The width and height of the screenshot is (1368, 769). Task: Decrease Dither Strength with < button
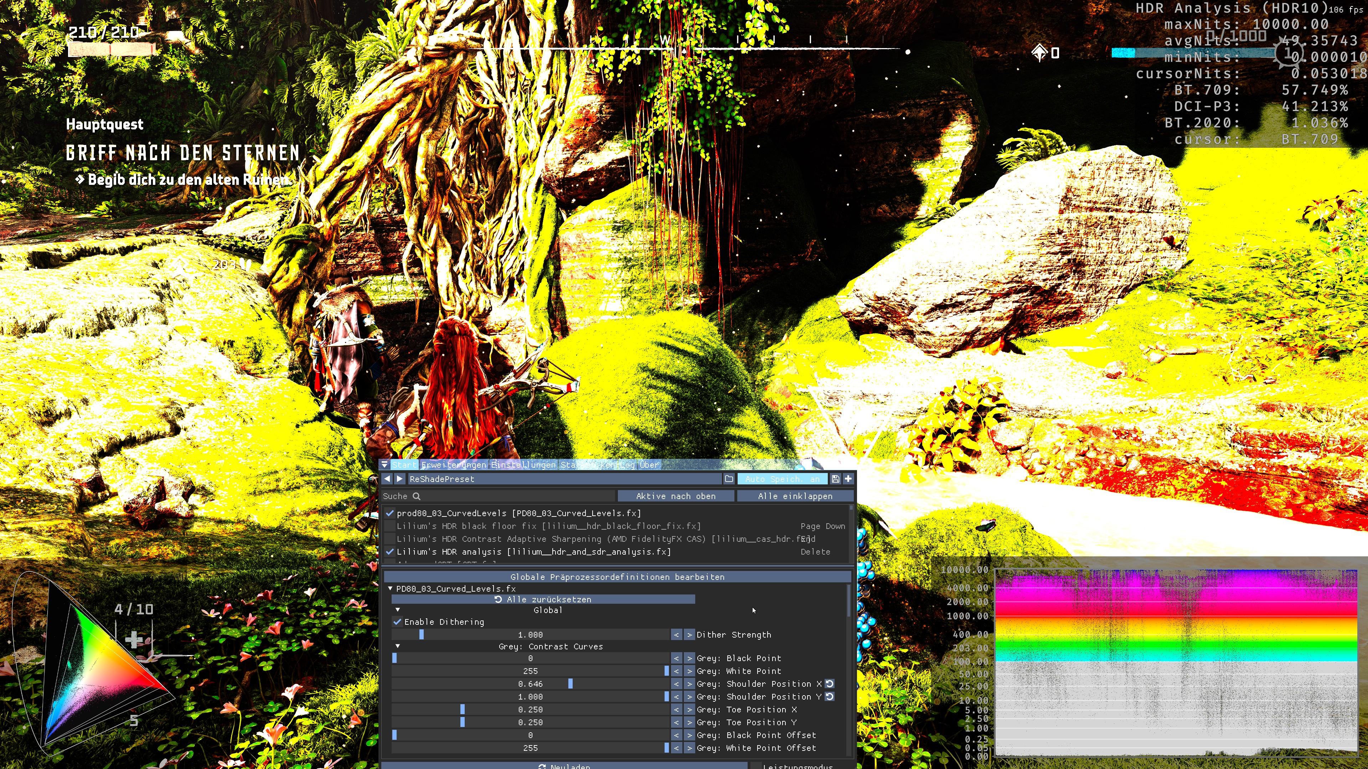tap(676, 635)
